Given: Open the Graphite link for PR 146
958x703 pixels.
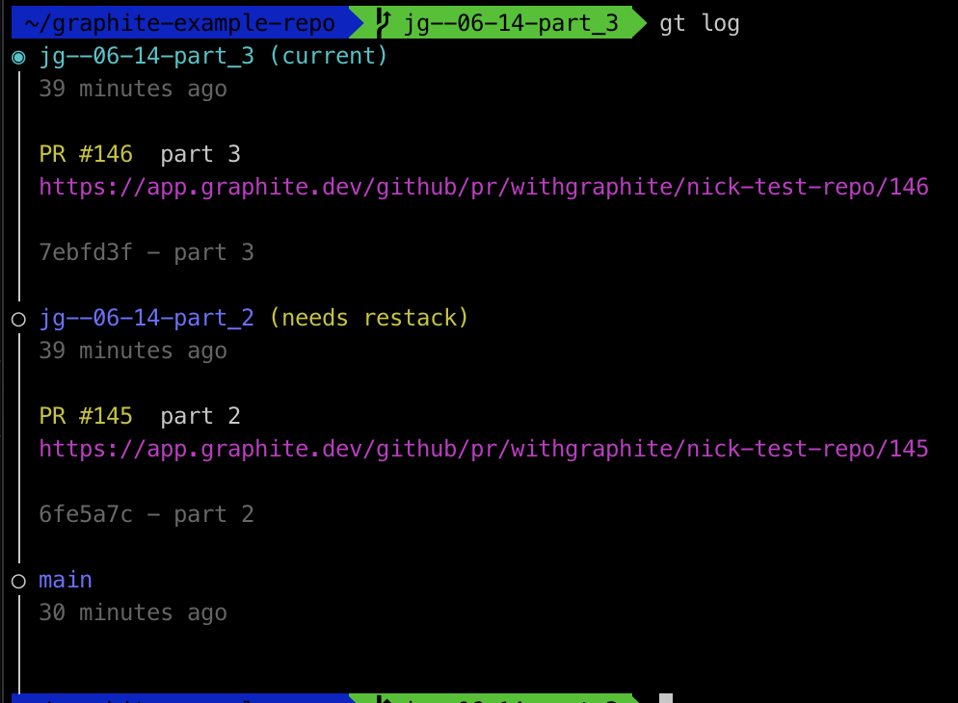Looking at the screenshot, I should (x=484, y=187).
